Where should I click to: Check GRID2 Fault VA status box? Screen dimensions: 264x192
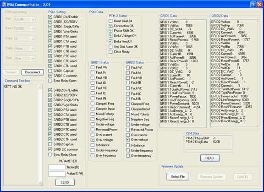click(128, 67)
